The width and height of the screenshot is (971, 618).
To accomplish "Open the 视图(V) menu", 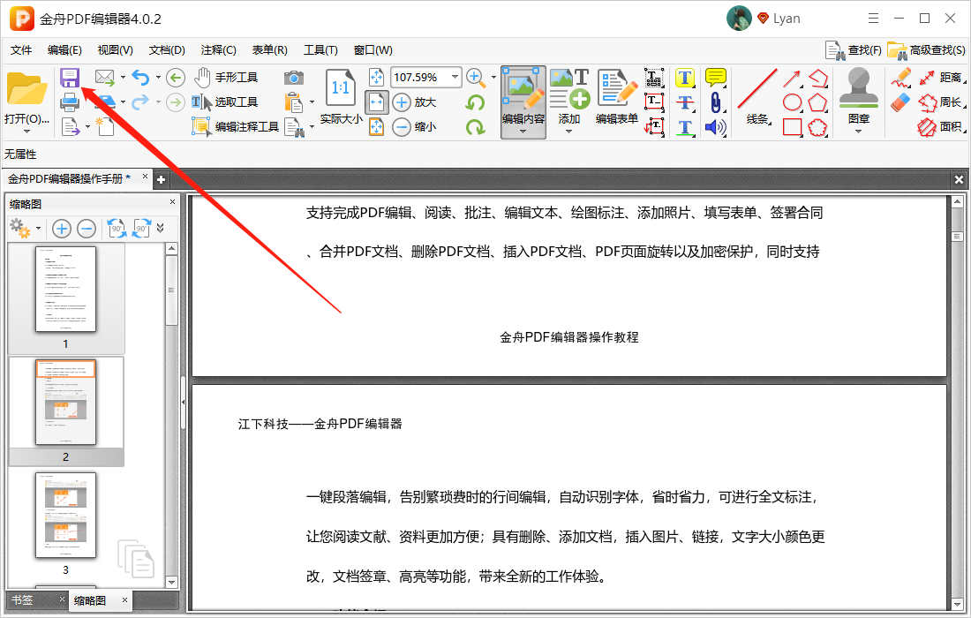I will (x=115, y=50).
